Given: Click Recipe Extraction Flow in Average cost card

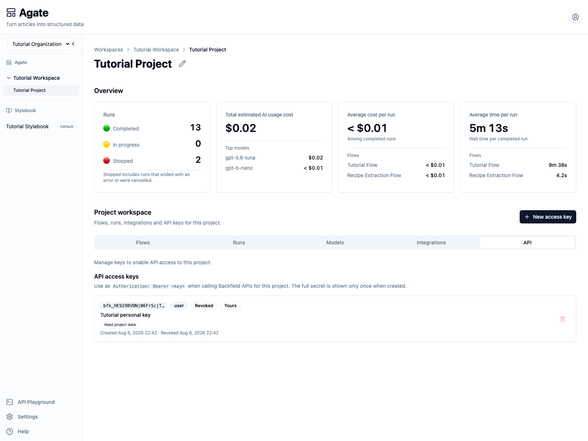Looking at the screenshot, I should [x=374, y=175].
